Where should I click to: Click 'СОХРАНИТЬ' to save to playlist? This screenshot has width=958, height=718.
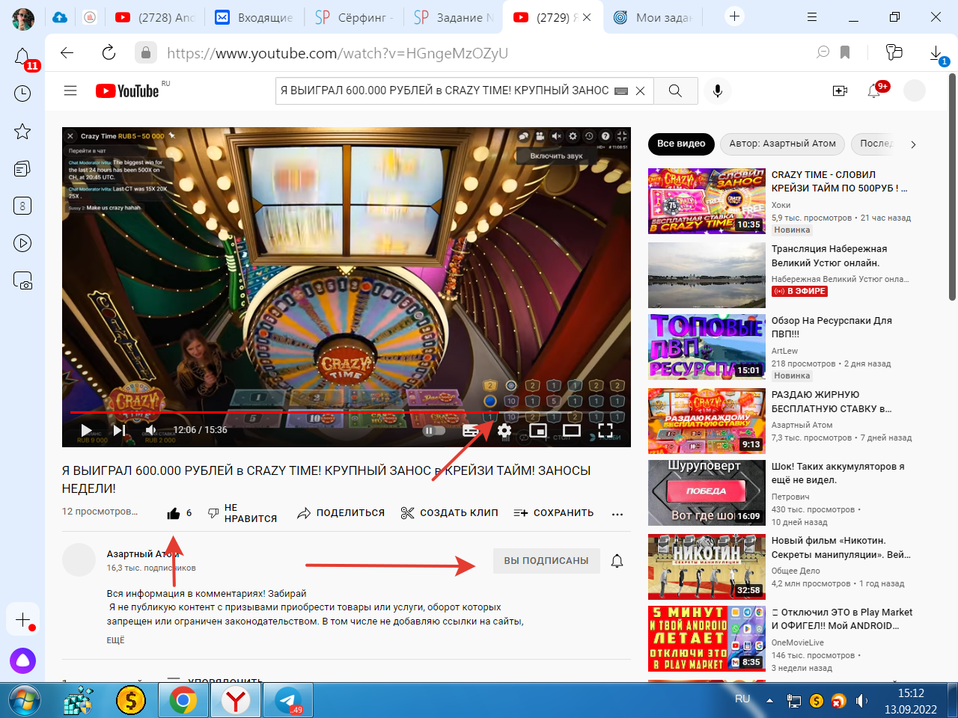point(554,513)
